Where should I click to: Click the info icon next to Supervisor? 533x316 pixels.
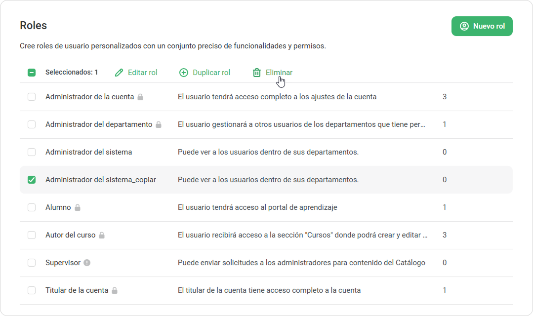point(87,263)
